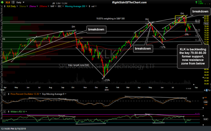
Task: Select the 'breakdown' annotation near May 2019
Action: tap(143, 49)
